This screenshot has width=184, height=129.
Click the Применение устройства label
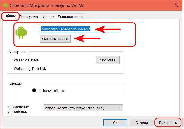[18, 109]
